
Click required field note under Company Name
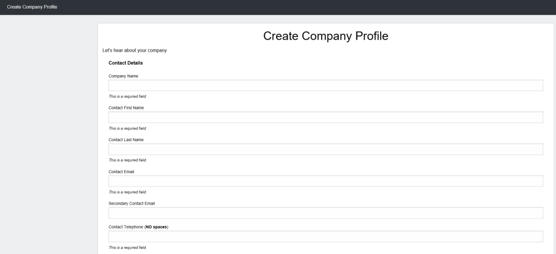[x=128, y=97]
